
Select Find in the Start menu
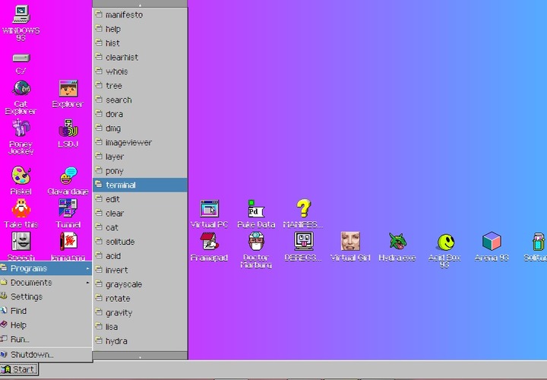coord(46,311)
